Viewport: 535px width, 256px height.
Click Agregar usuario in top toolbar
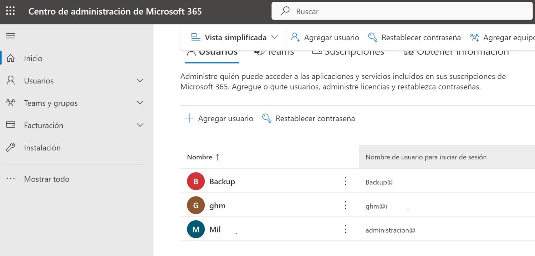click(325, 37)
